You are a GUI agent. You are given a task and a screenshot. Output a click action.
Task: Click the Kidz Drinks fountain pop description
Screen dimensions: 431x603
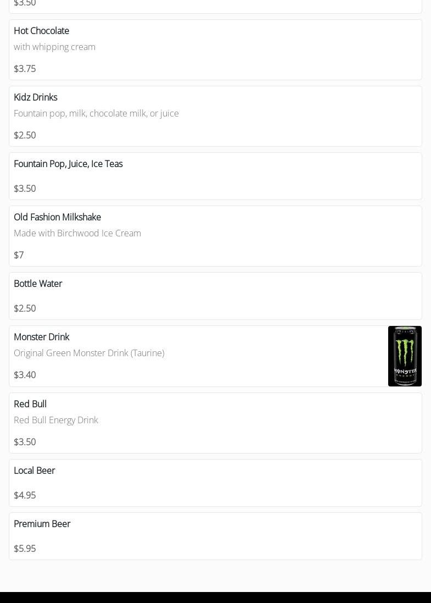pos(96,113)
